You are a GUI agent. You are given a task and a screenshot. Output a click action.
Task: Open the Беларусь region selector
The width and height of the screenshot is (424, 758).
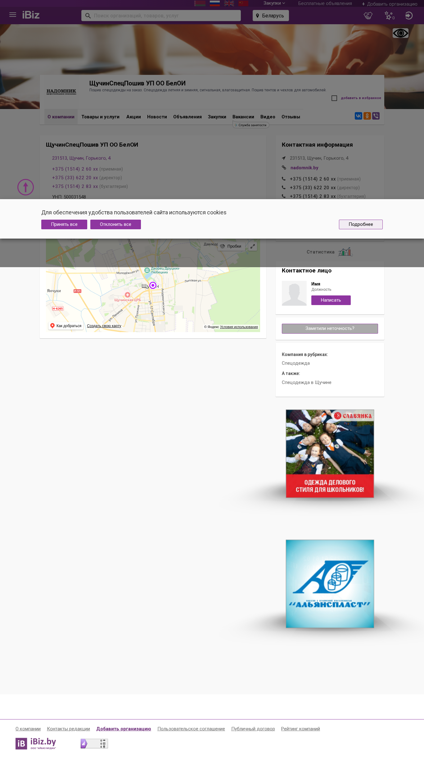click(271, 16)
